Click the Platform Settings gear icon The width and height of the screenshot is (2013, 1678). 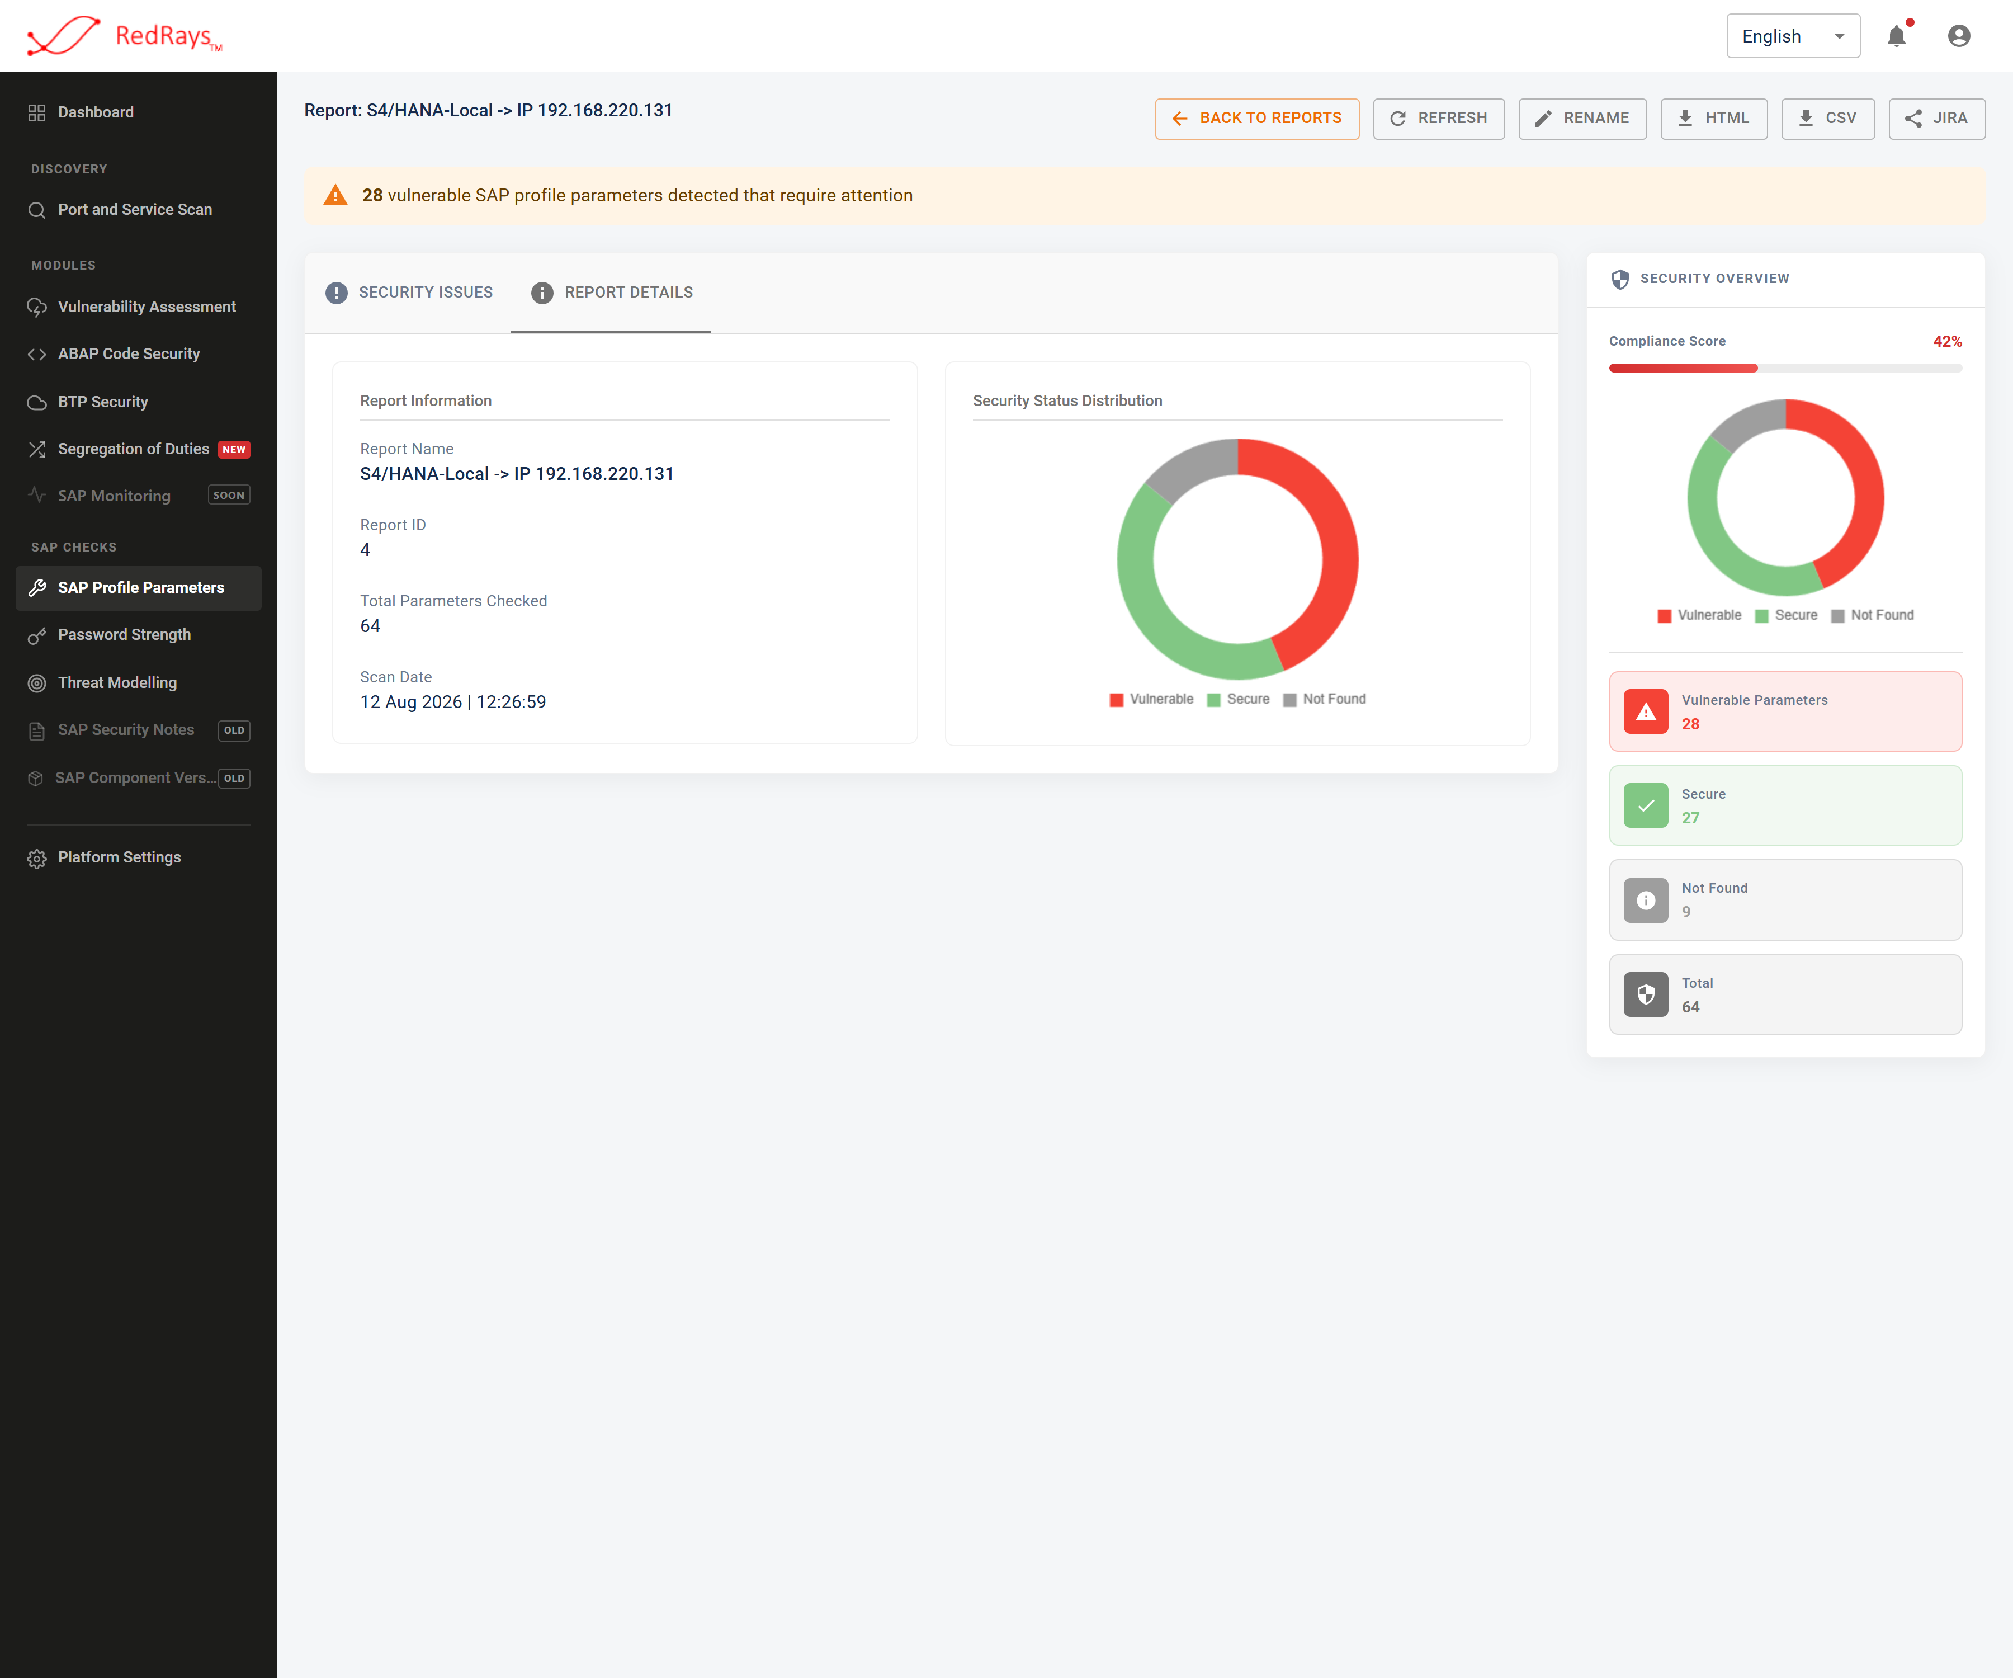tap(36, 858)
